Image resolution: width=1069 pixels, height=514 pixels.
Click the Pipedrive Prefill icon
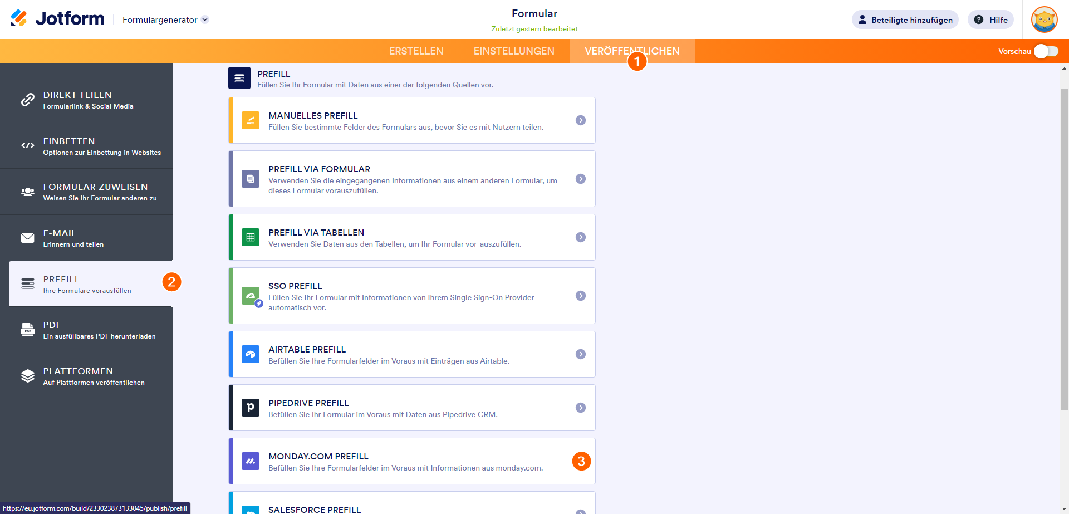[251, 408]
